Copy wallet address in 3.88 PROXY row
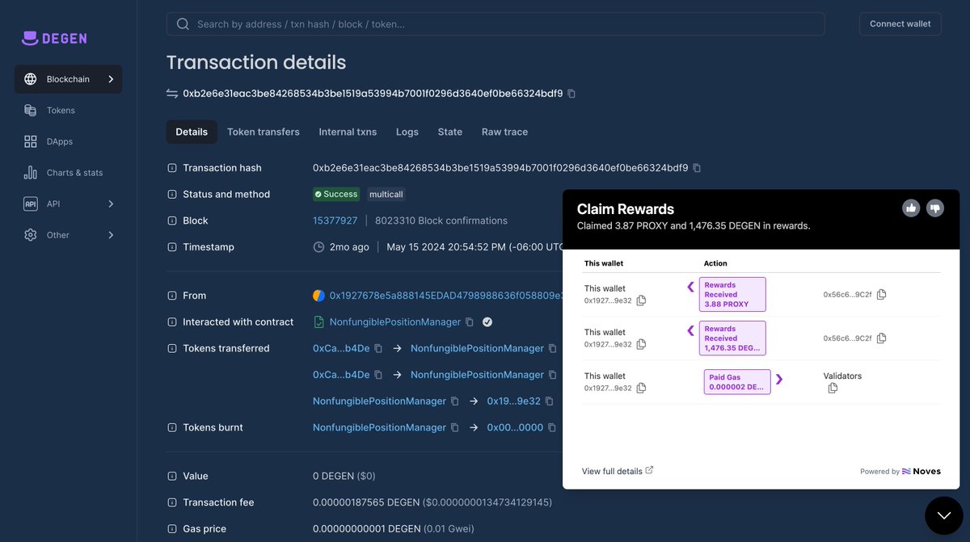970x542 pixels. pyautogui.click(x=641, y=300)
